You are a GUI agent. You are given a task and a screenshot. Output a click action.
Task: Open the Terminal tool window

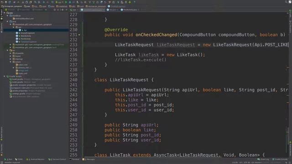coord(74,159)
